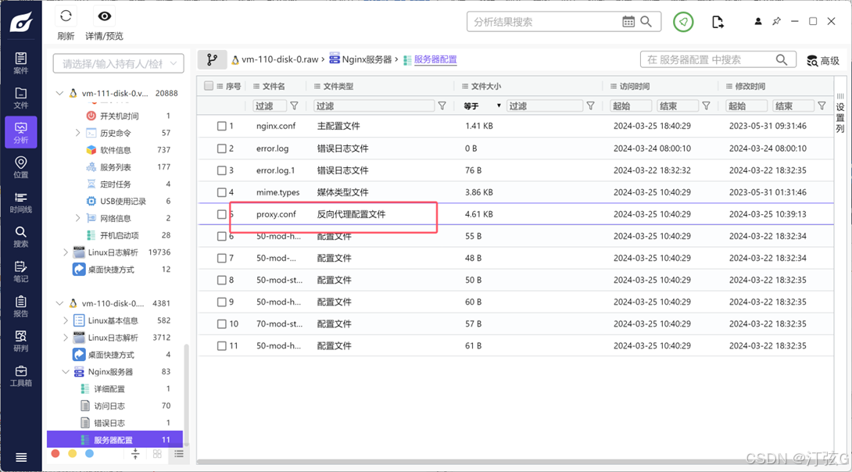This screenshot has width=852, height=472.
Task: Tick the checkbox for mime.types row
Action: 222,192
